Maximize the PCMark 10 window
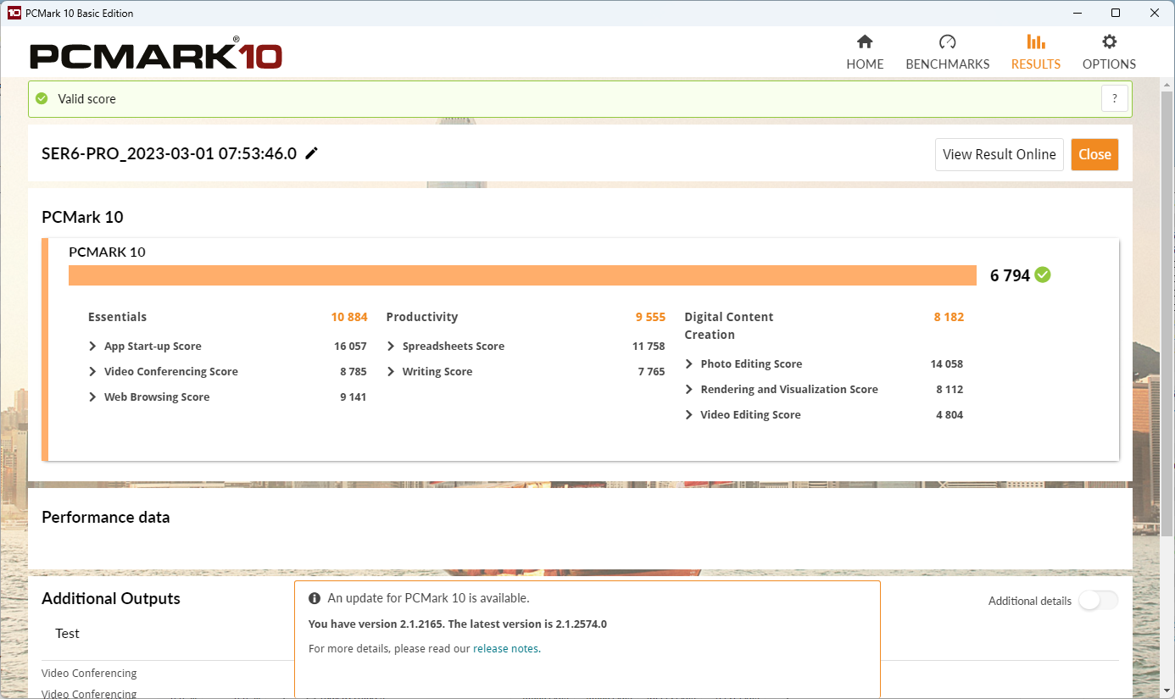Image resolution: width=1175 pixels, height=699 pixels. coord(1116,13)
